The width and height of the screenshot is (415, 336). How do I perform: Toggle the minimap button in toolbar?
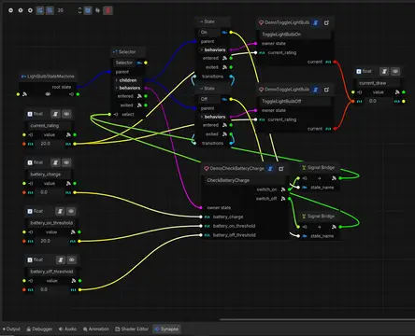pyautogui.click(x=88, y=10)
